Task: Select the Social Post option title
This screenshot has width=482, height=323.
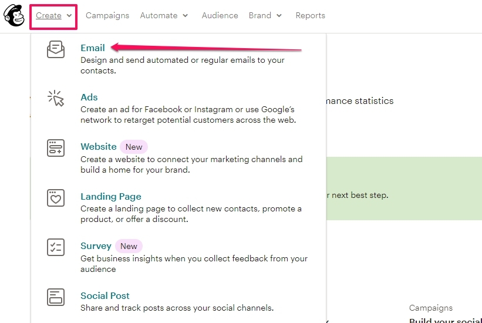Action: click(x=105, y=295)
